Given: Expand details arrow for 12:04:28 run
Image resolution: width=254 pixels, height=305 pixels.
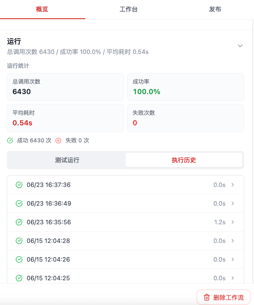Looking at the screenshot, I should click(x=232, y=241).
